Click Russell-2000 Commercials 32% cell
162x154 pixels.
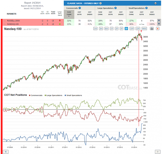(69, 21)
